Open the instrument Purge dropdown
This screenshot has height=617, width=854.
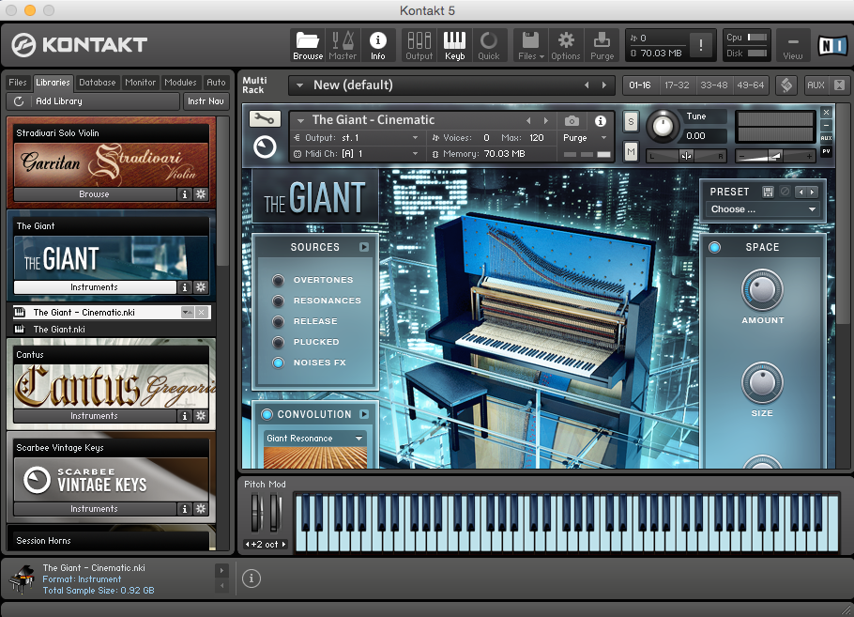tap(585, 138)
